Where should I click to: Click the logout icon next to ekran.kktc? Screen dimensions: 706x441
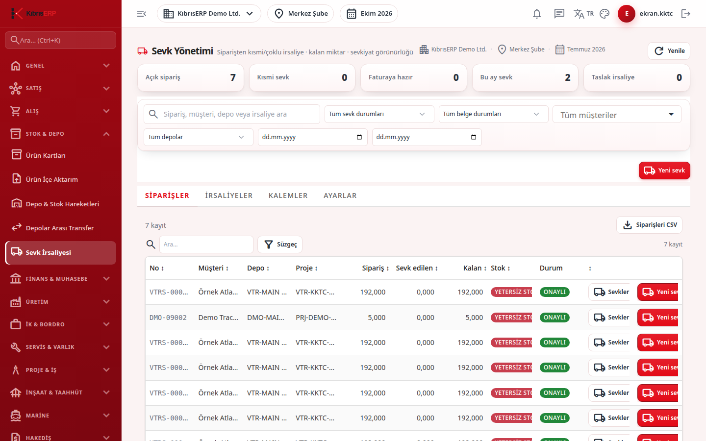pyautogui.click(x=686, y=14)
